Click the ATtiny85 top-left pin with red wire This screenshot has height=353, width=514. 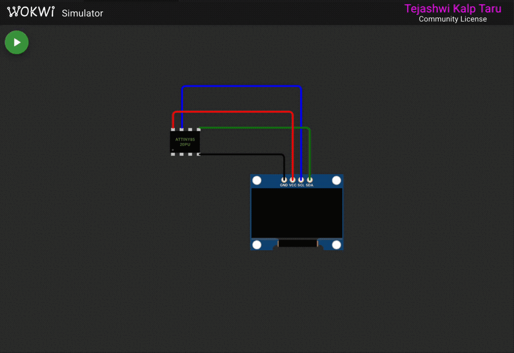(x=173, y=129)
